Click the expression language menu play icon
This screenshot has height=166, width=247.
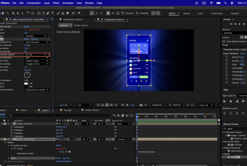tap(70, 152)
